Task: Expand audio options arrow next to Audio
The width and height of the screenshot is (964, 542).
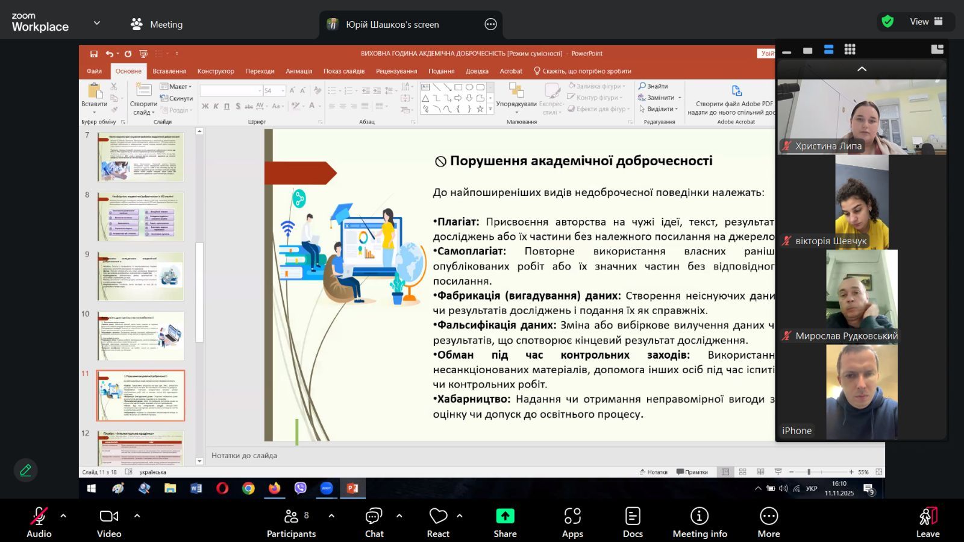Action: (x=63, y=516)
